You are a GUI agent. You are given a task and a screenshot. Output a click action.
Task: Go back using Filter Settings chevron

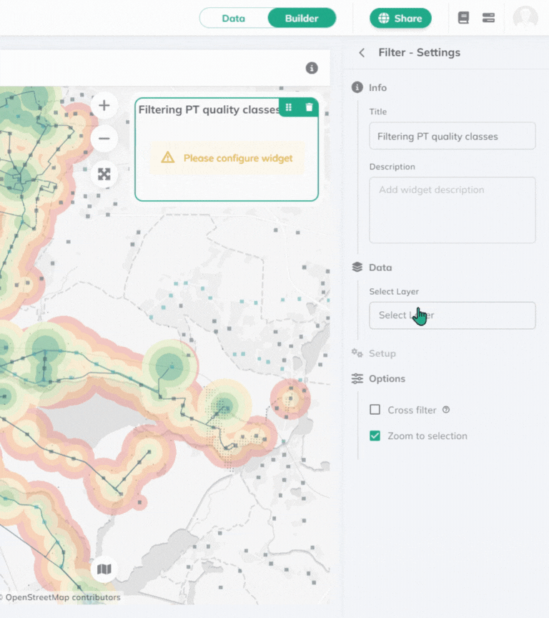pos(362,52)
